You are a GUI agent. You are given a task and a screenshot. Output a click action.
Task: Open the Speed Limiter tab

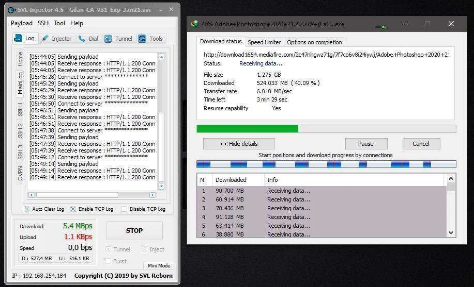[x=264, y=42]
